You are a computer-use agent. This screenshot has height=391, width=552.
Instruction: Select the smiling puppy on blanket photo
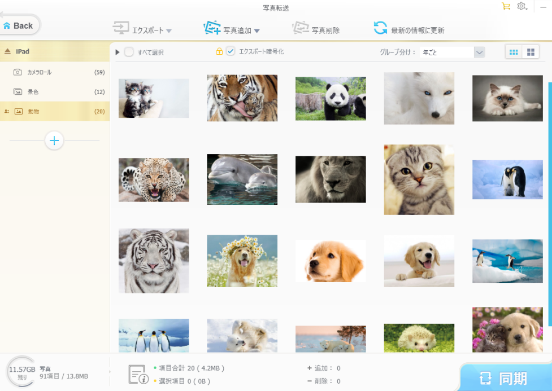tap(419, 261)
